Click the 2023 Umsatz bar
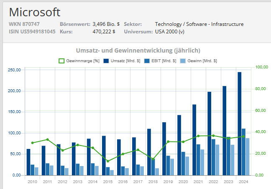The width and height of the screenshot is (271, 189). 225,131
